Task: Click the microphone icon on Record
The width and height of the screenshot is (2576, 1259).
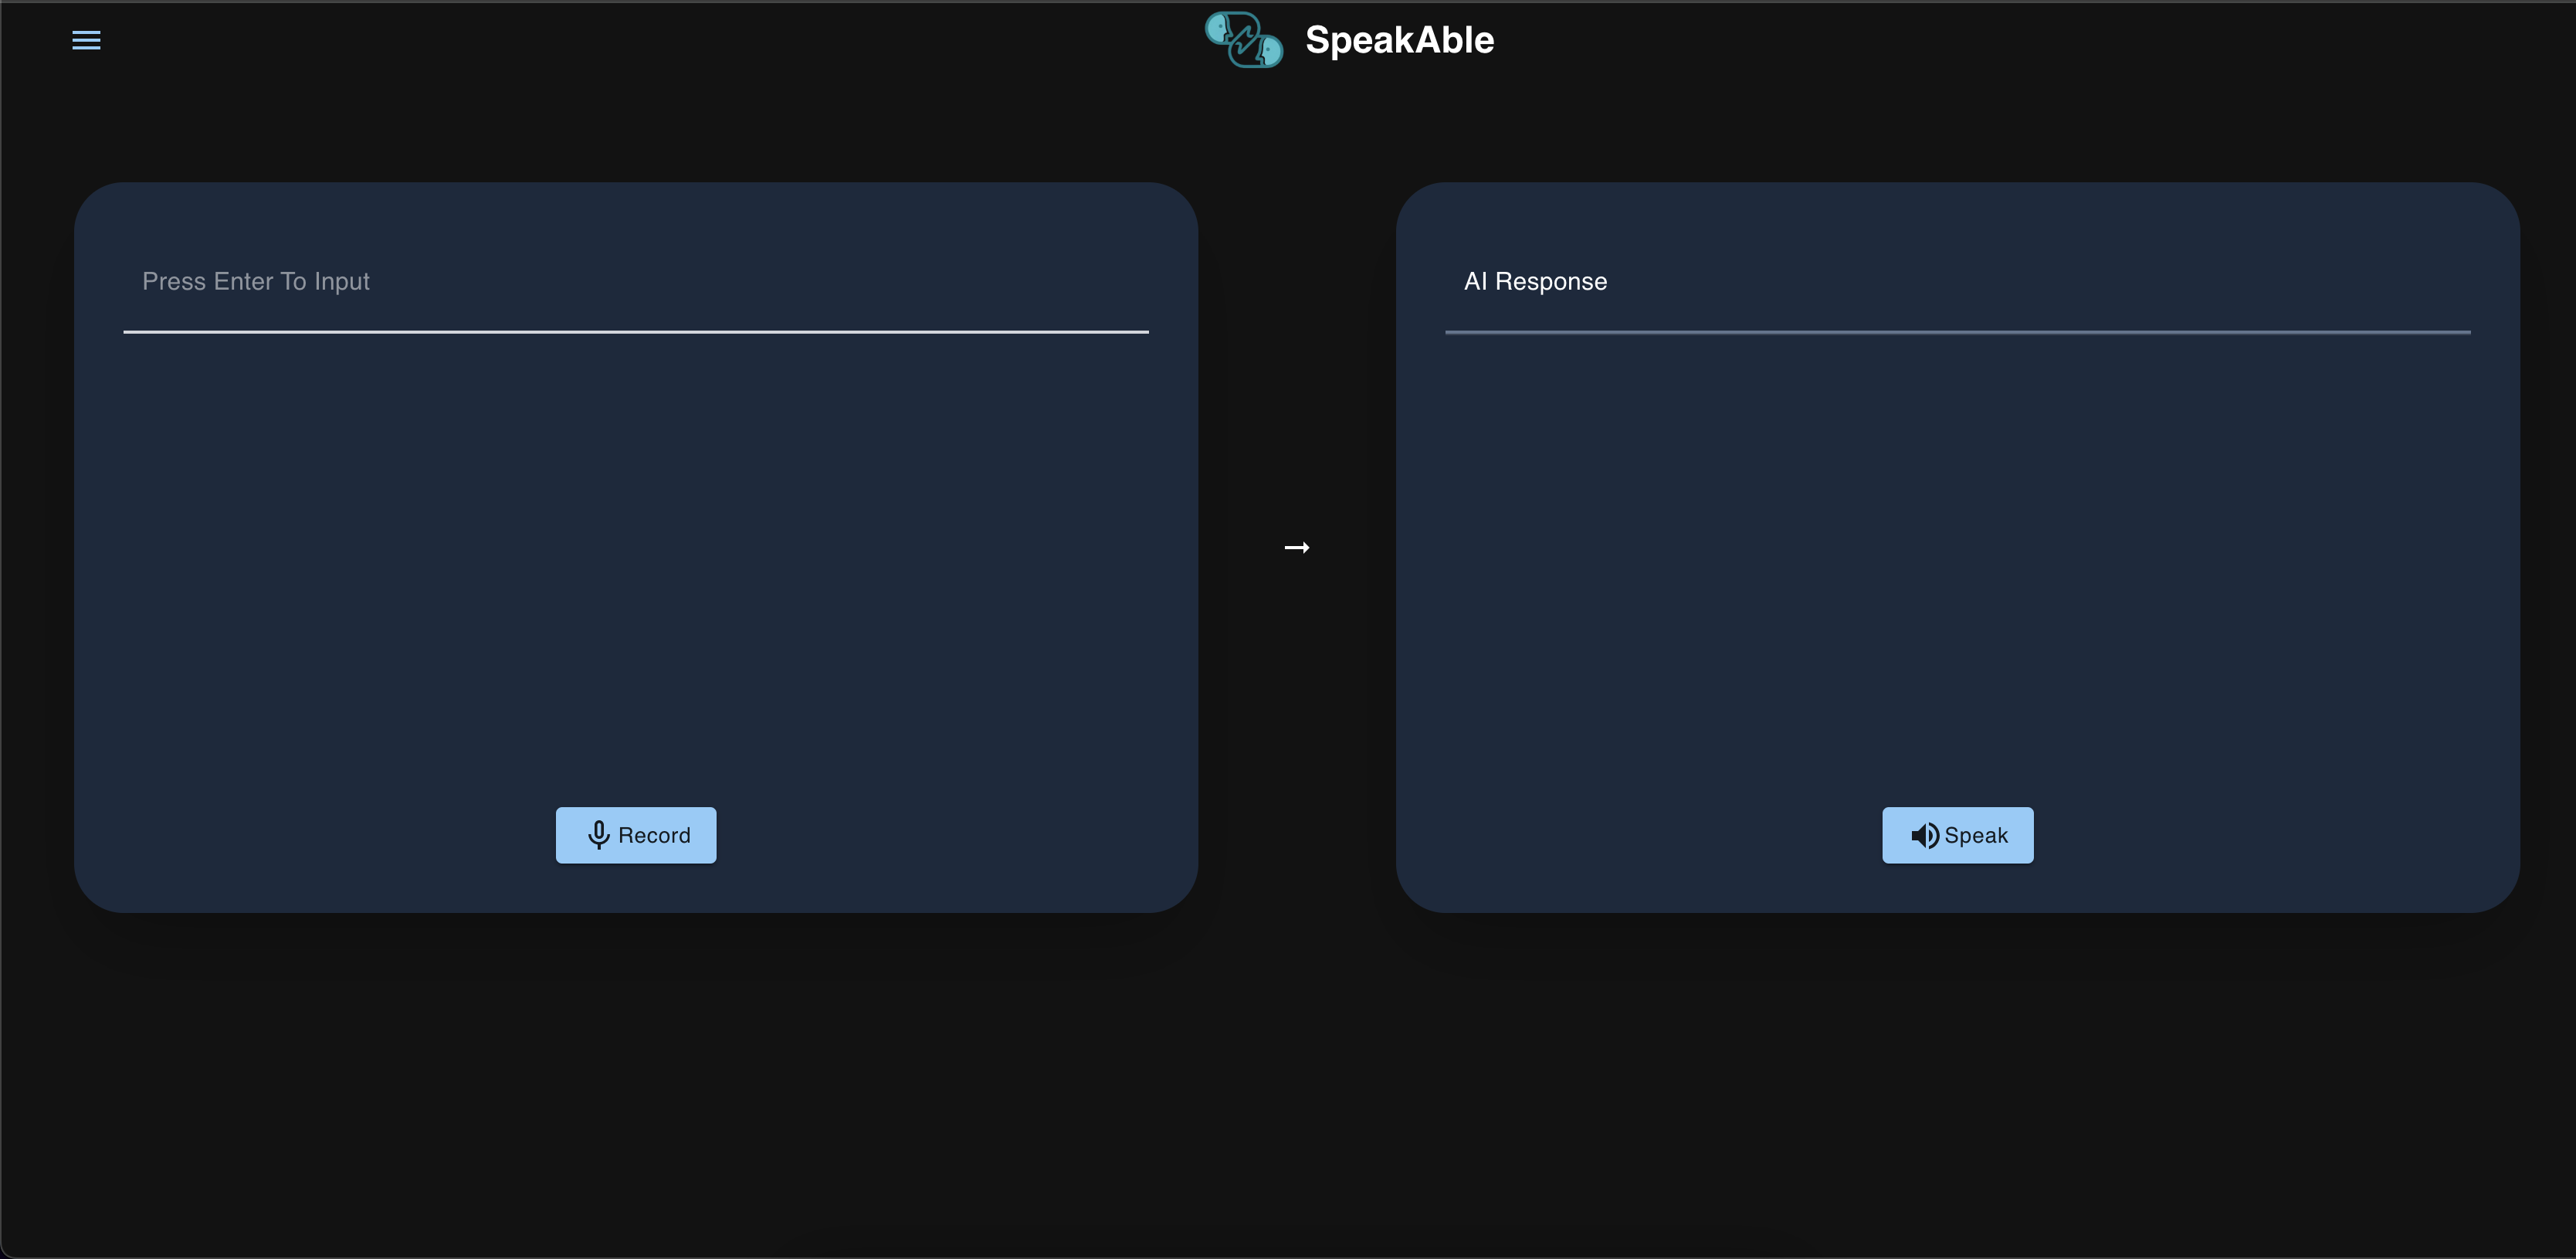Action: [x=598, y=835]
